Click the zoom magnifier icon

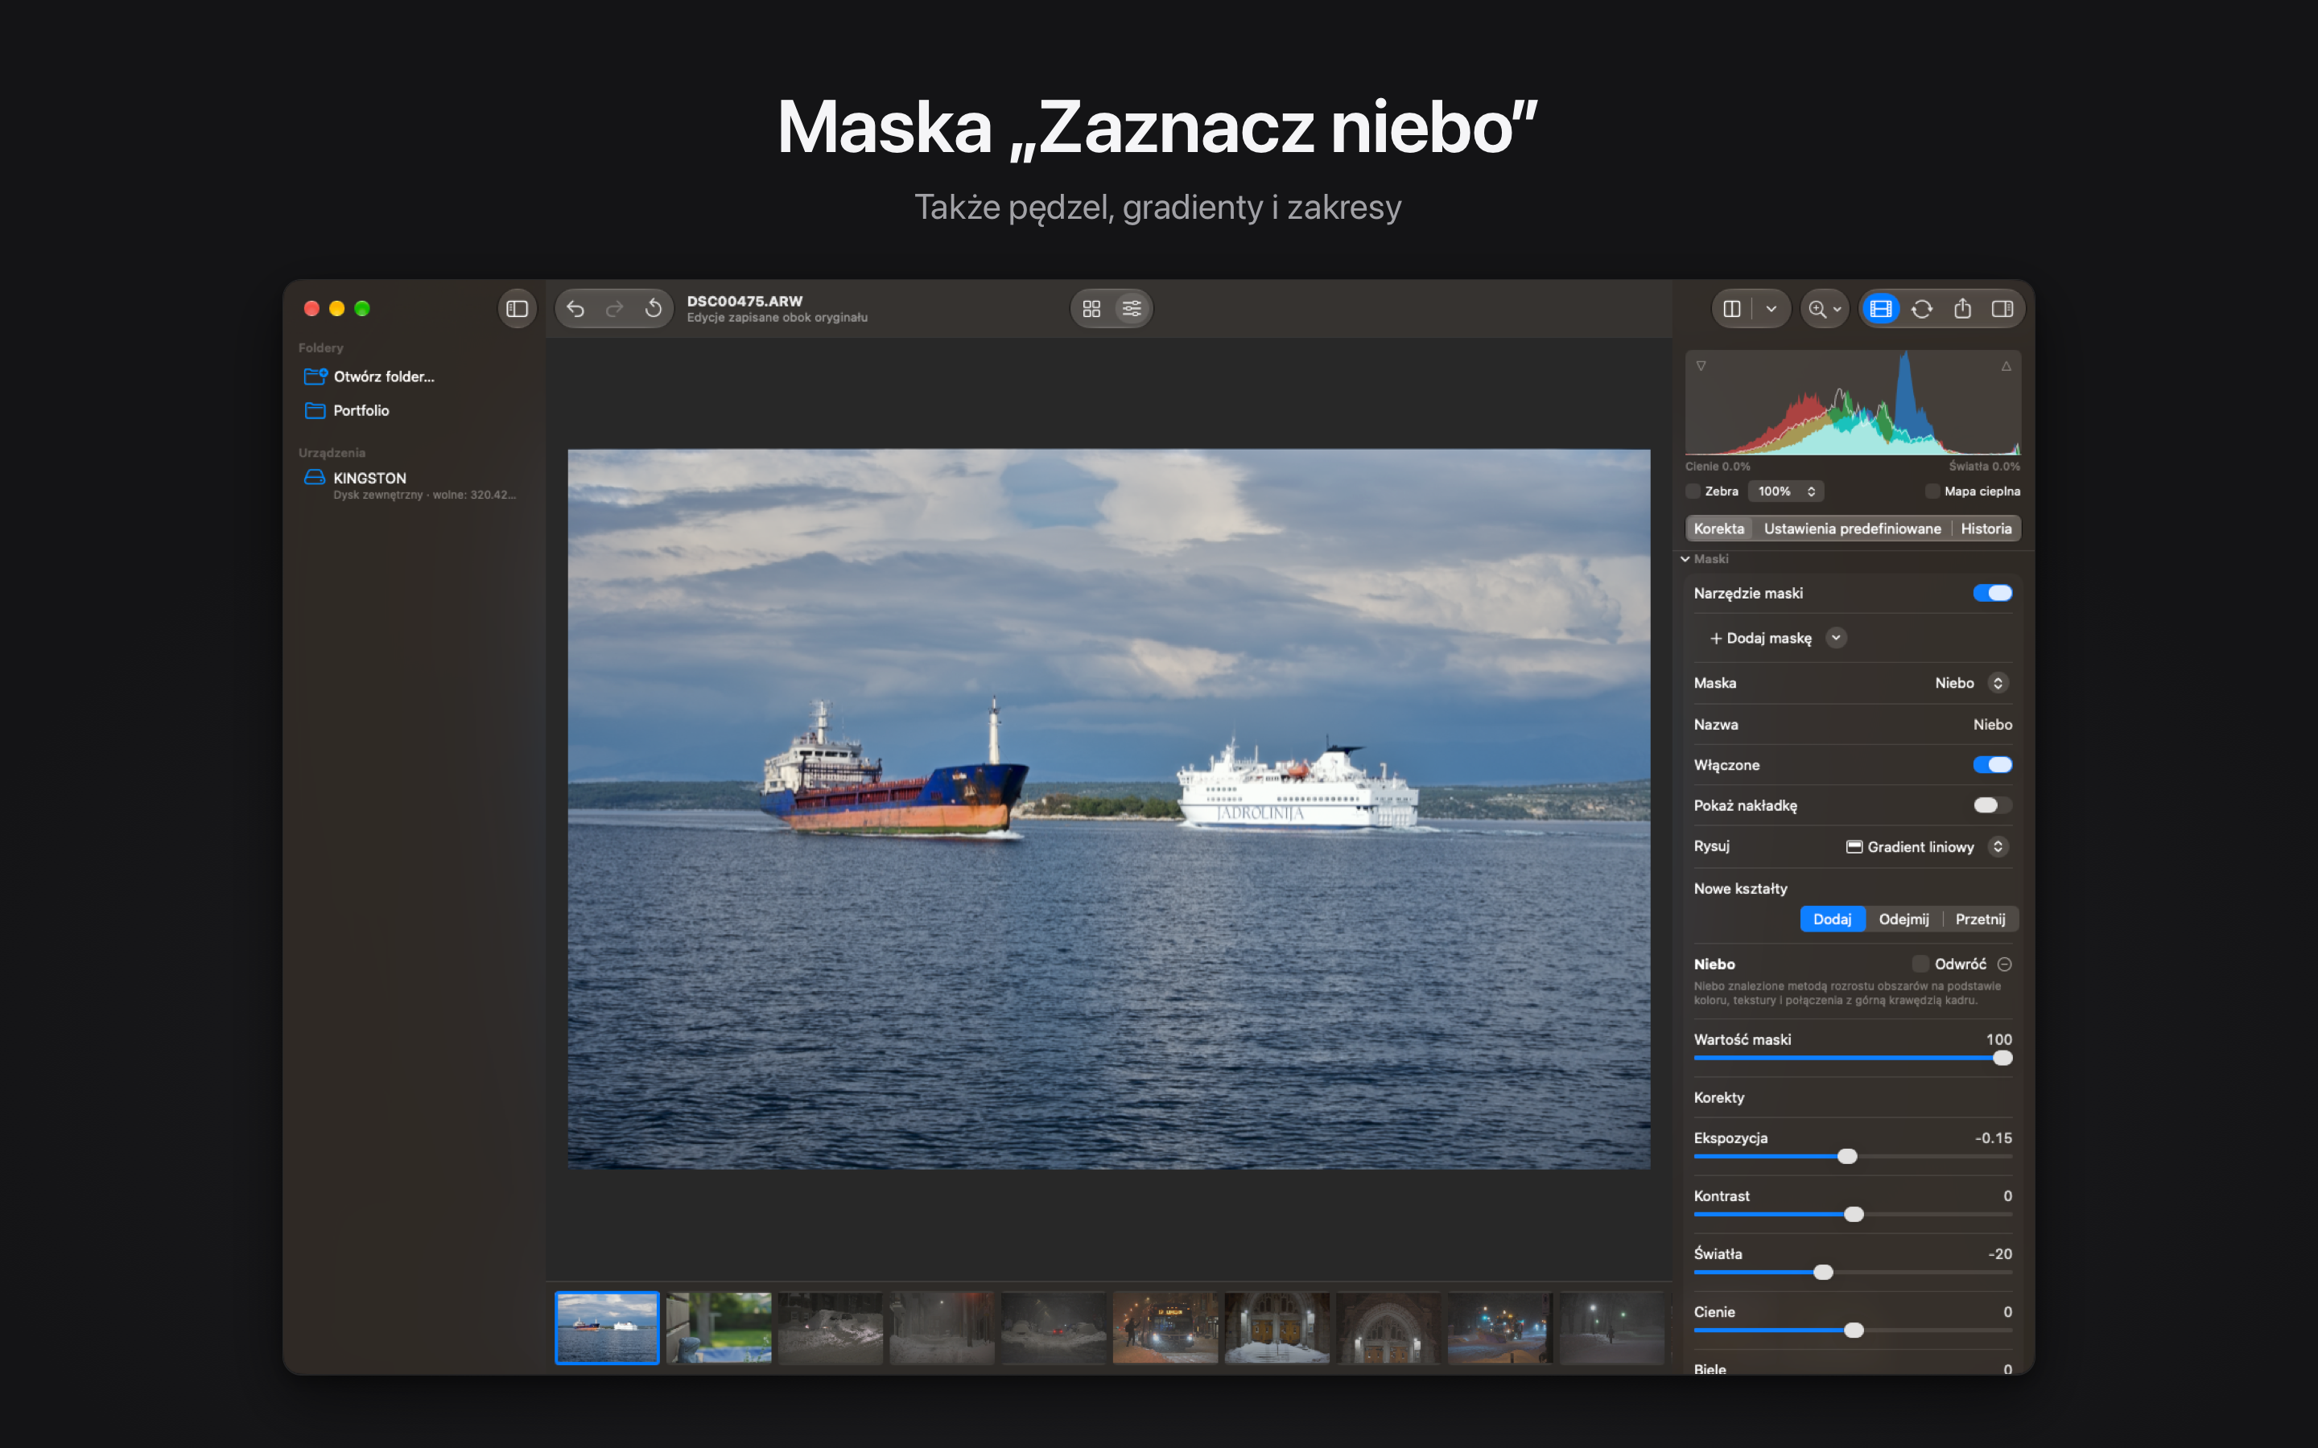coord(1816,308)
